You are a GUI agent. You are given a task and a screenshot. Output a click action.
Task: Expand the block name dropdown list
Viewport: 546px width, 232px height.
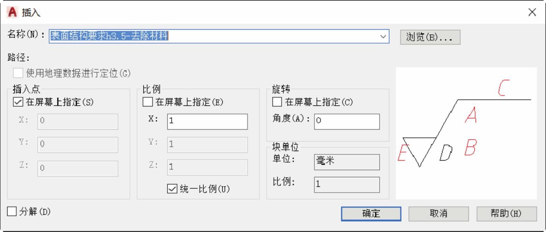pyautogui.click(x=383, y=36)
